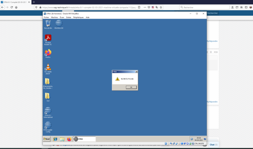253x149 pixels.
Task: Select the ETKA 8.1 International shortcut
Action: [x=48, y=113]
